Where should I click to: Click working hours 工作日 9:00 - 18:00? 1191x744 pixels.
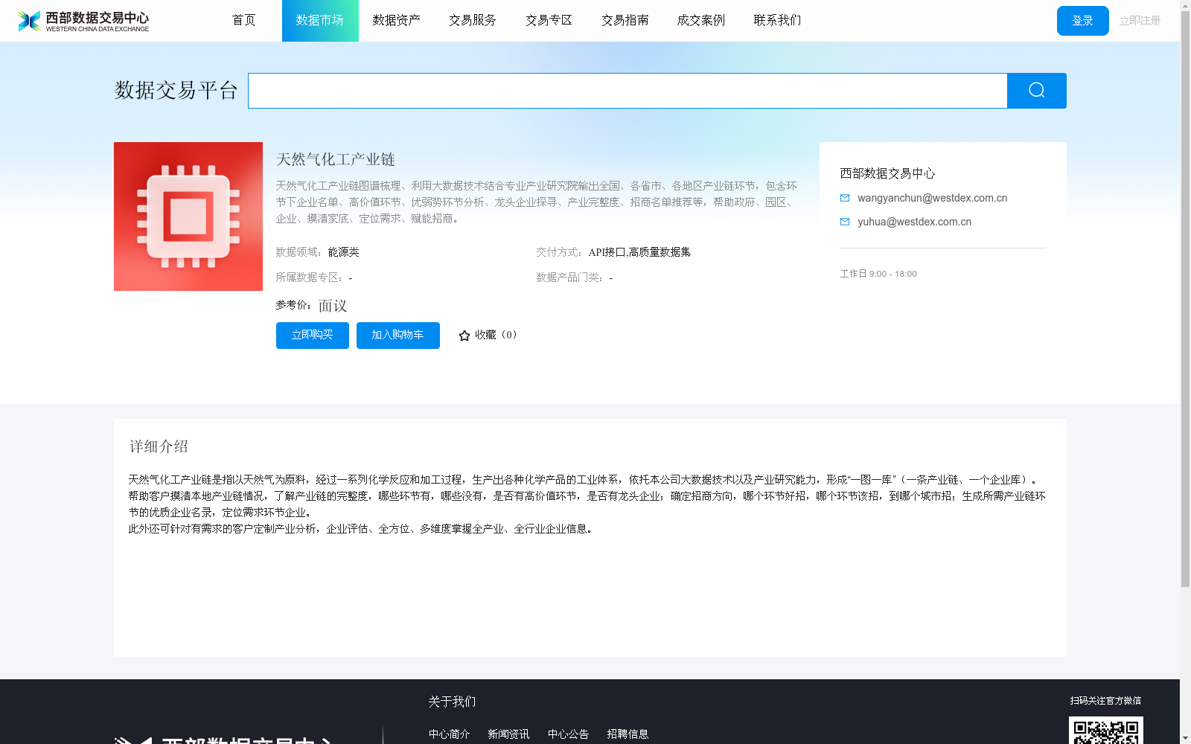coord(878,274)
